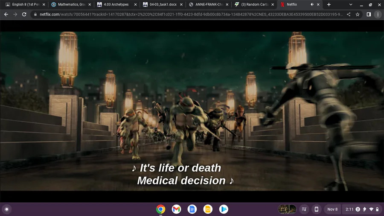Image resolution: width=384 pixels, height=216 pixels.
Task: Close the ANNE-FRANK tab
Action: coord(227,4)
